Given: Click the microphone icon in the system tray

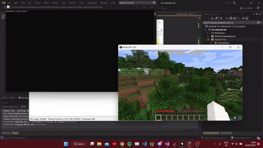Looking at the screenshot, I should [219, 144].
